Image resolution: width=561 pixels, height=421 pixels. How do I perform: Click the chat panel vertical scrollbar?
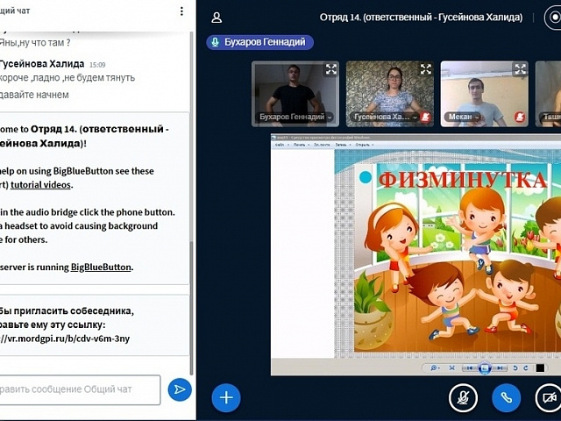191,308
